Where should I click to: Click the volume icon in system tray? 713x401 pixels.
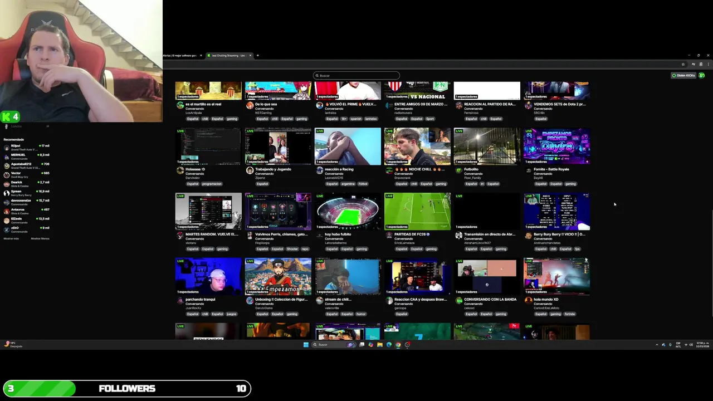691,345
